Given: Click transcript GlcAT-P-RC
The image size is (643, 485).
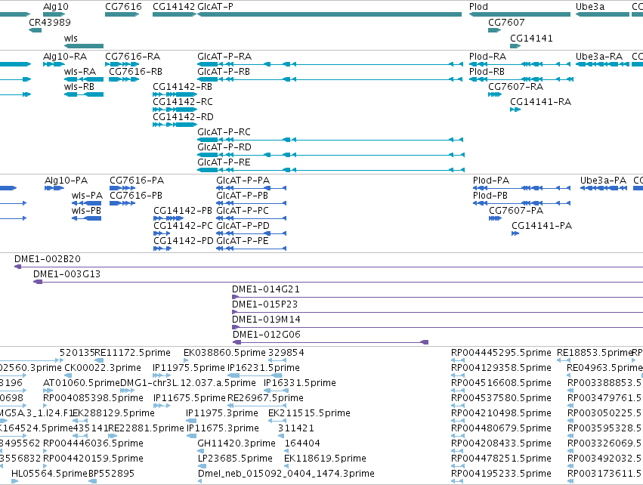Looking at the screenshot, I should pyautogui.click(x=224, y=131).
